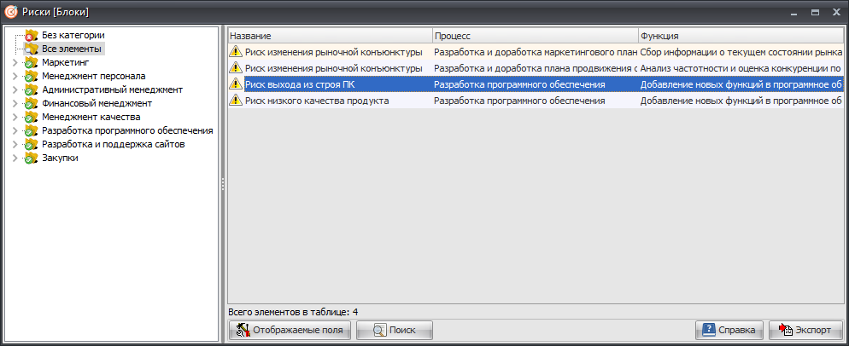Click the folder icon next to Маркетинг
Image resolution: width=849 pixels, height=346 pixels.
click(32, 63)
